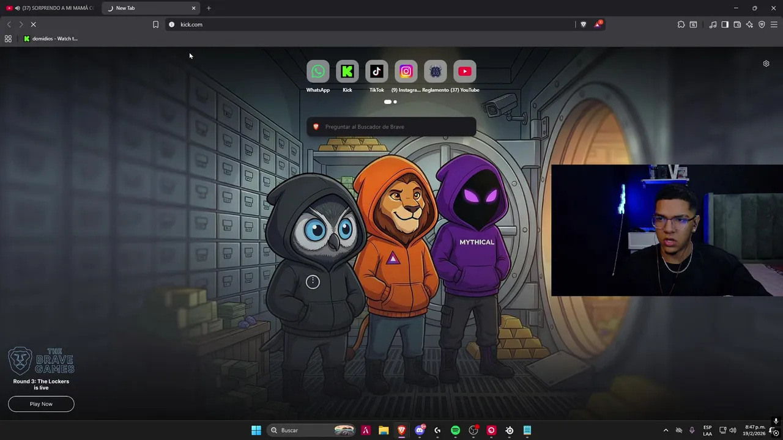Click the crossed-out cloud tray icon

(x=678, y=430)
